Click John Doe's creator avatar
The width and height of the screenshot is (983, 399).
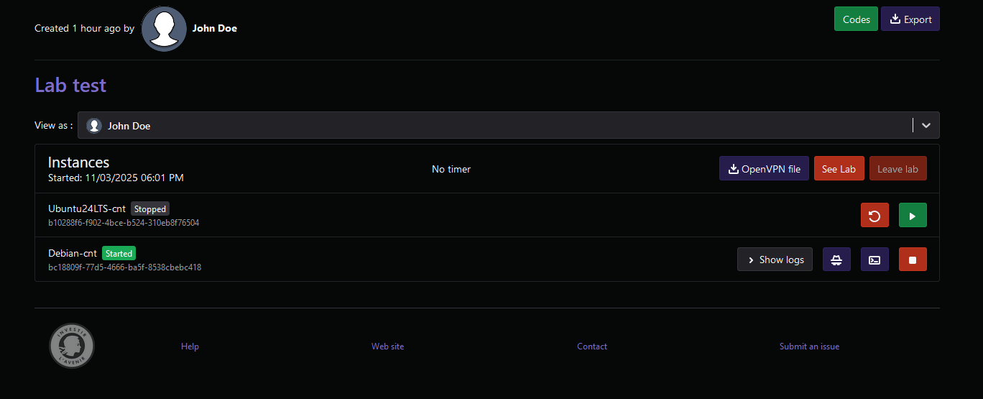(164, 29)
